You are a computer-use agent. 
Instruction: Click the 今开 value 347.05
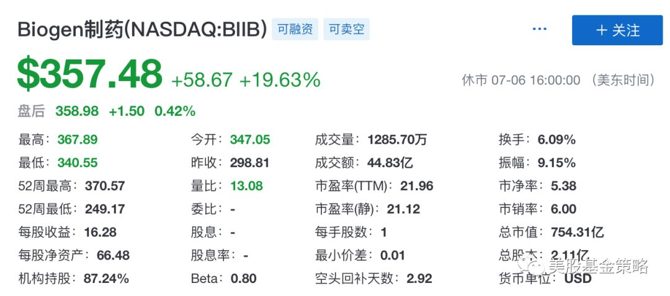coord(250,140)
